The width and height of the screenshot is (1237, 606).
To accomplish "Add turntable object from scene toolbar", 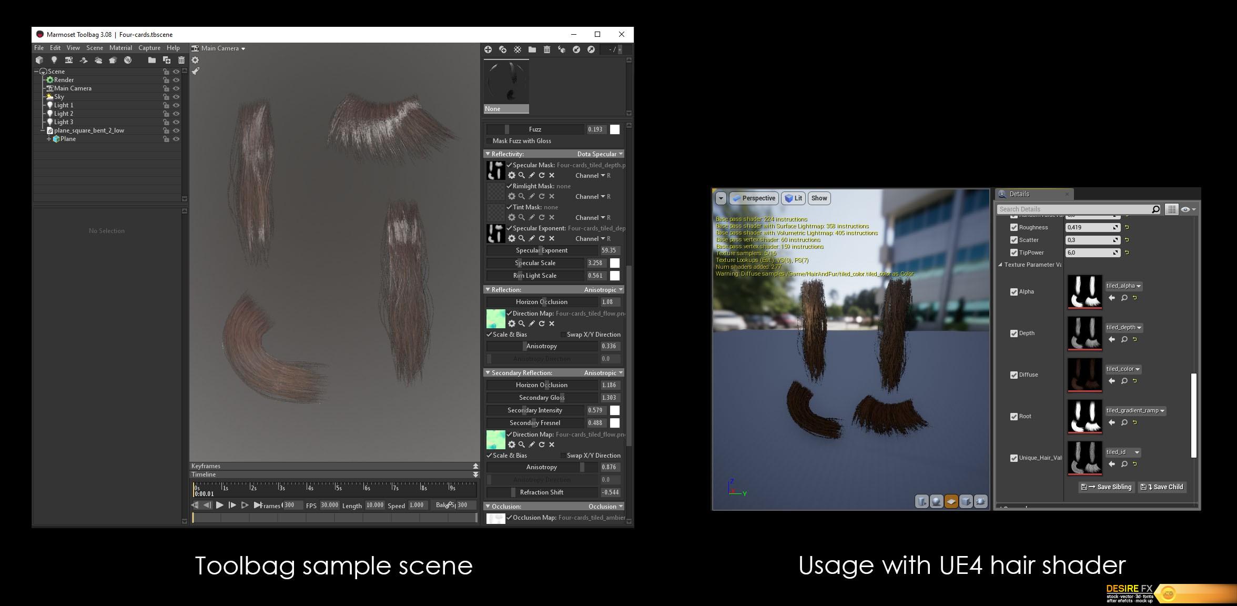I will [127, 60].
